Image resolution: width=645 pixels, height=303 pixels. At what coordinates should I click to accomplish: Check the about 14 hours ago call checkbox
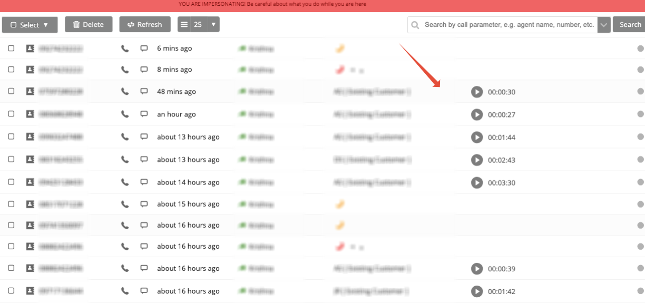pyautogui.click(x=11, y=182)
